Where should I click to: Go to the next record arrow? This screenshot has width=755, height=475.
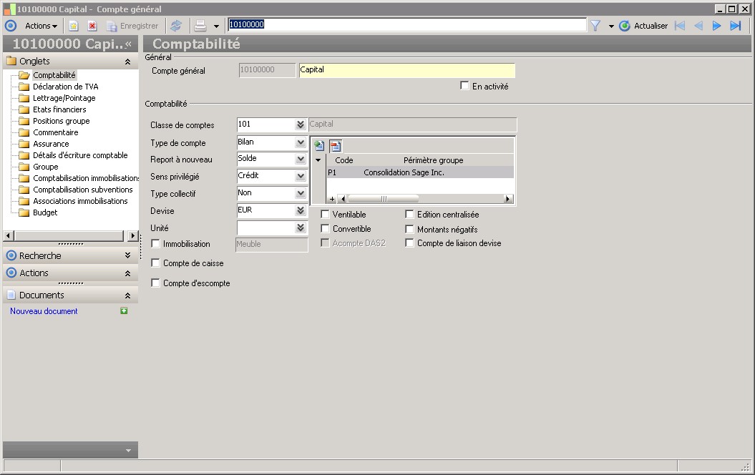[x=716, y=26]
